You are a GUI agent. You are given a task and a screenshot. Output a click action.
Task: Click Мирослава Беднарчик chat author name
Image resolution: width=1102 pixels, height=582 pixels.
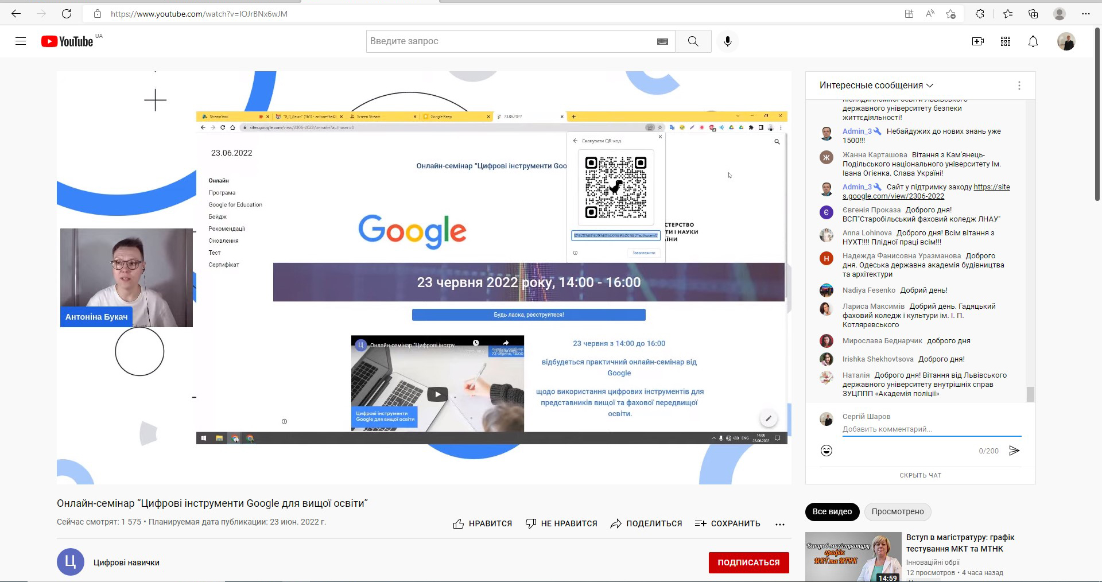(x=882, y=341)
